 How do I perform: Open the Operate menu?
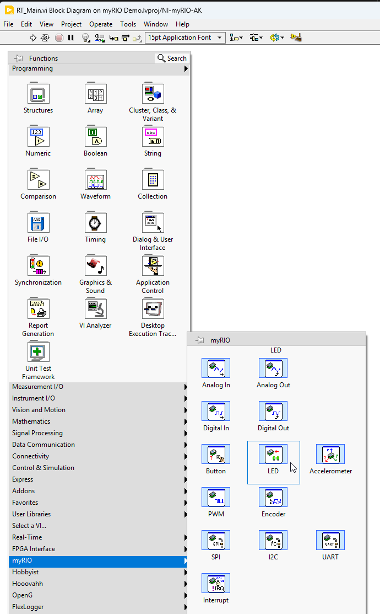pos(101,24)
